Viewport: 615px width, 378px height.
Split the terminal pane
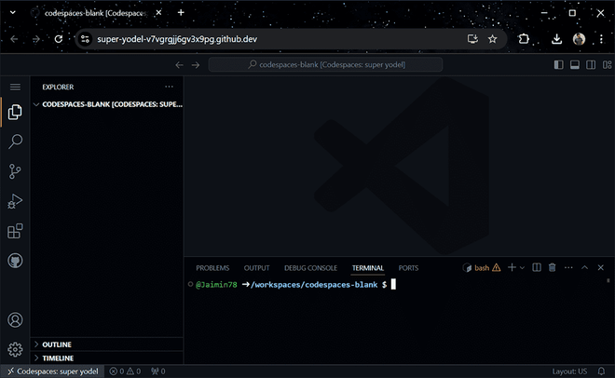point(537,267)
